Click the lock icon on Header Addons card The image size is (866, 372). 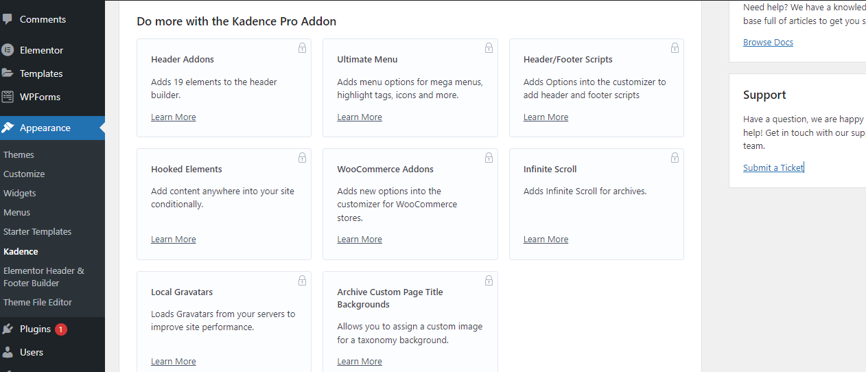coord(302,48)
